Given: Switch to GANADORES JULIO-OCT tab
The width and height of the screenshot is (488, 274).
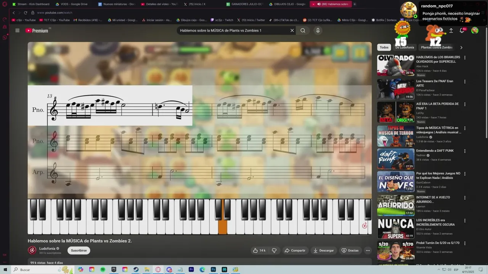Looking at the screenshot, I should pyautogui.click(x=244, y=4).
